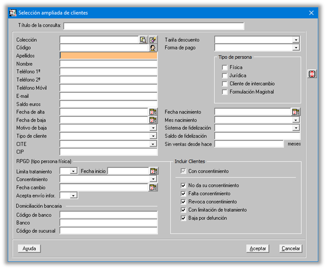This screenshot has width=326, height=269.
Task: Click the Banco input field
Action: pos(109,223)
